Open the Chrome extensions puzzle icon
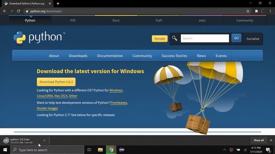 point(257,11)
